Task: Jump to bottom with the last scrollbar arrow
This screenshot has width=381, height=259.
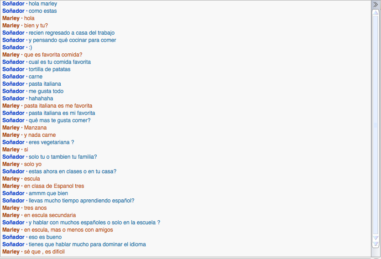Action: tap(376, 244)
